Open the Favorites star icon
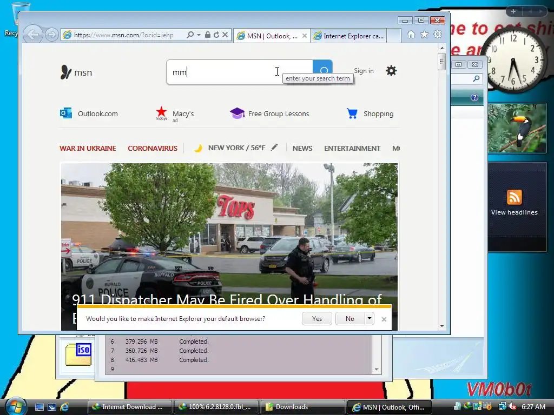 coord(424,35)
